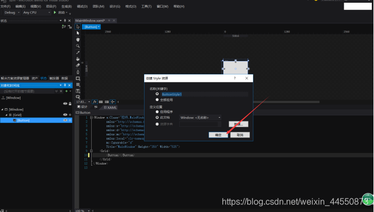The width and height of the screenshot is (374, 212).
Task: Open the 视图(V) menu
Action: point(36,6)
